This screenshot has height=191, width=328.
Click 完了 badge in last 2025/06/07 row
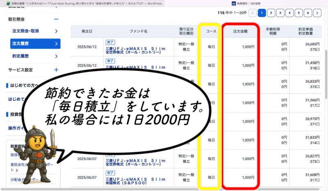[110, 173]
